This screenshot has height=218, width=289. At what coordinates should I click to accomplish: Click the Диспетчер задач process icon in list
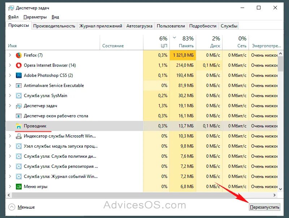[19, 106]
